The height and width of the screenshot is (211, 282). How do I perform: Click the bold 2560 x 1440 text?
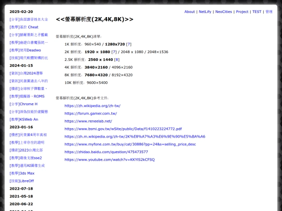101,59
